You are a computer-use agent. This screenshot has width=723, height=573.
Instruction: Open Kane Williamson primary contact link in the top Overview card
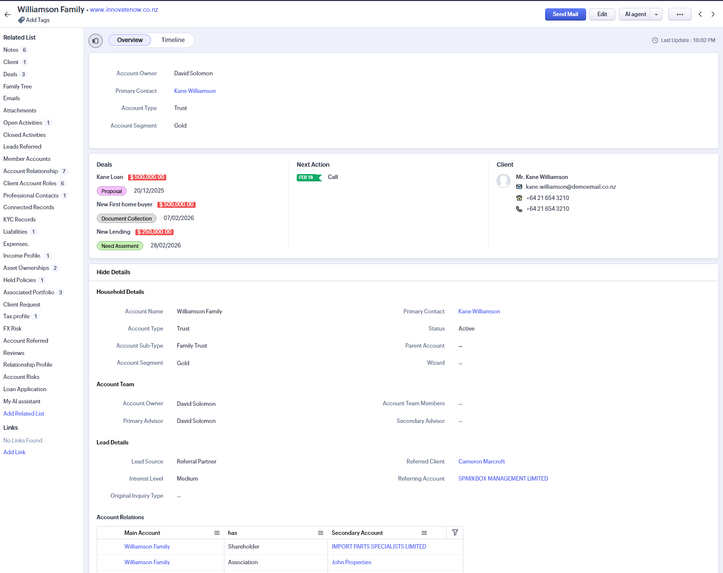coord(195,91)
